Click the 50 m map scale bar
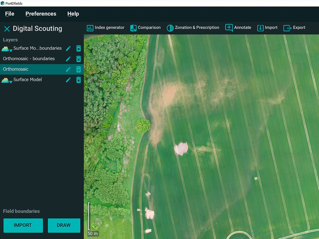The height and width of the screenshot is (239, 319). [89, 216]
